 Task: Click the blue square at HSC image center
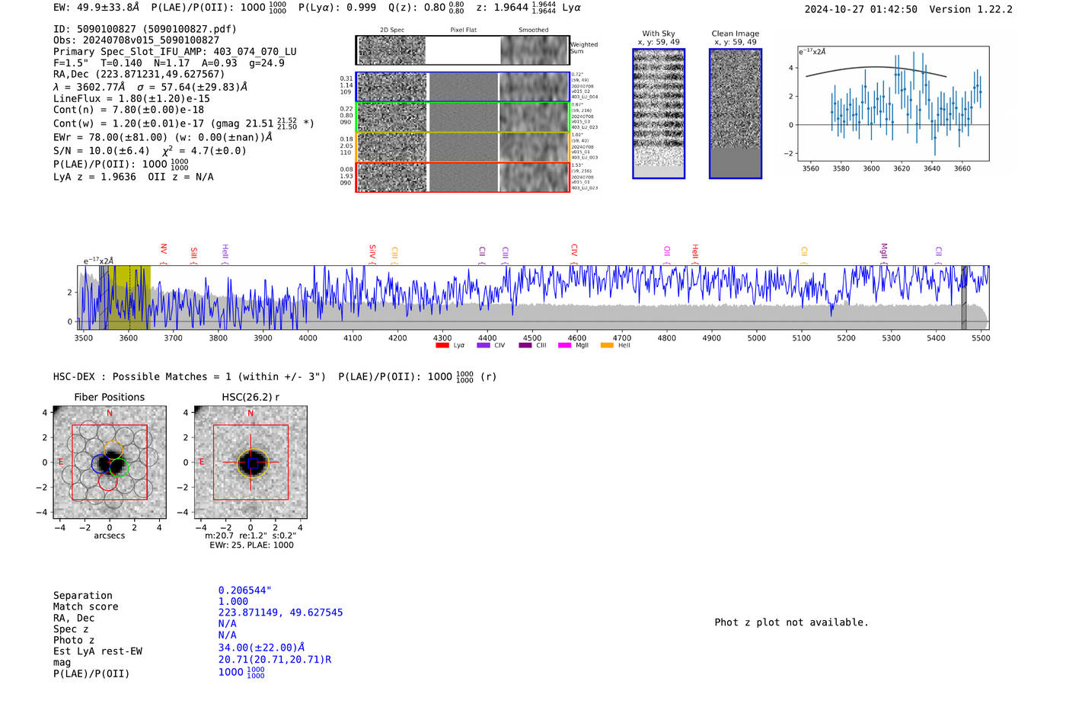coord(253,462)
